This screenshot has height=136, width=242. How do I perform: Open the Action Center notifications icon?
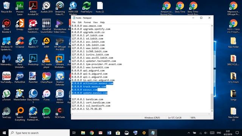[x=237, y=133]
